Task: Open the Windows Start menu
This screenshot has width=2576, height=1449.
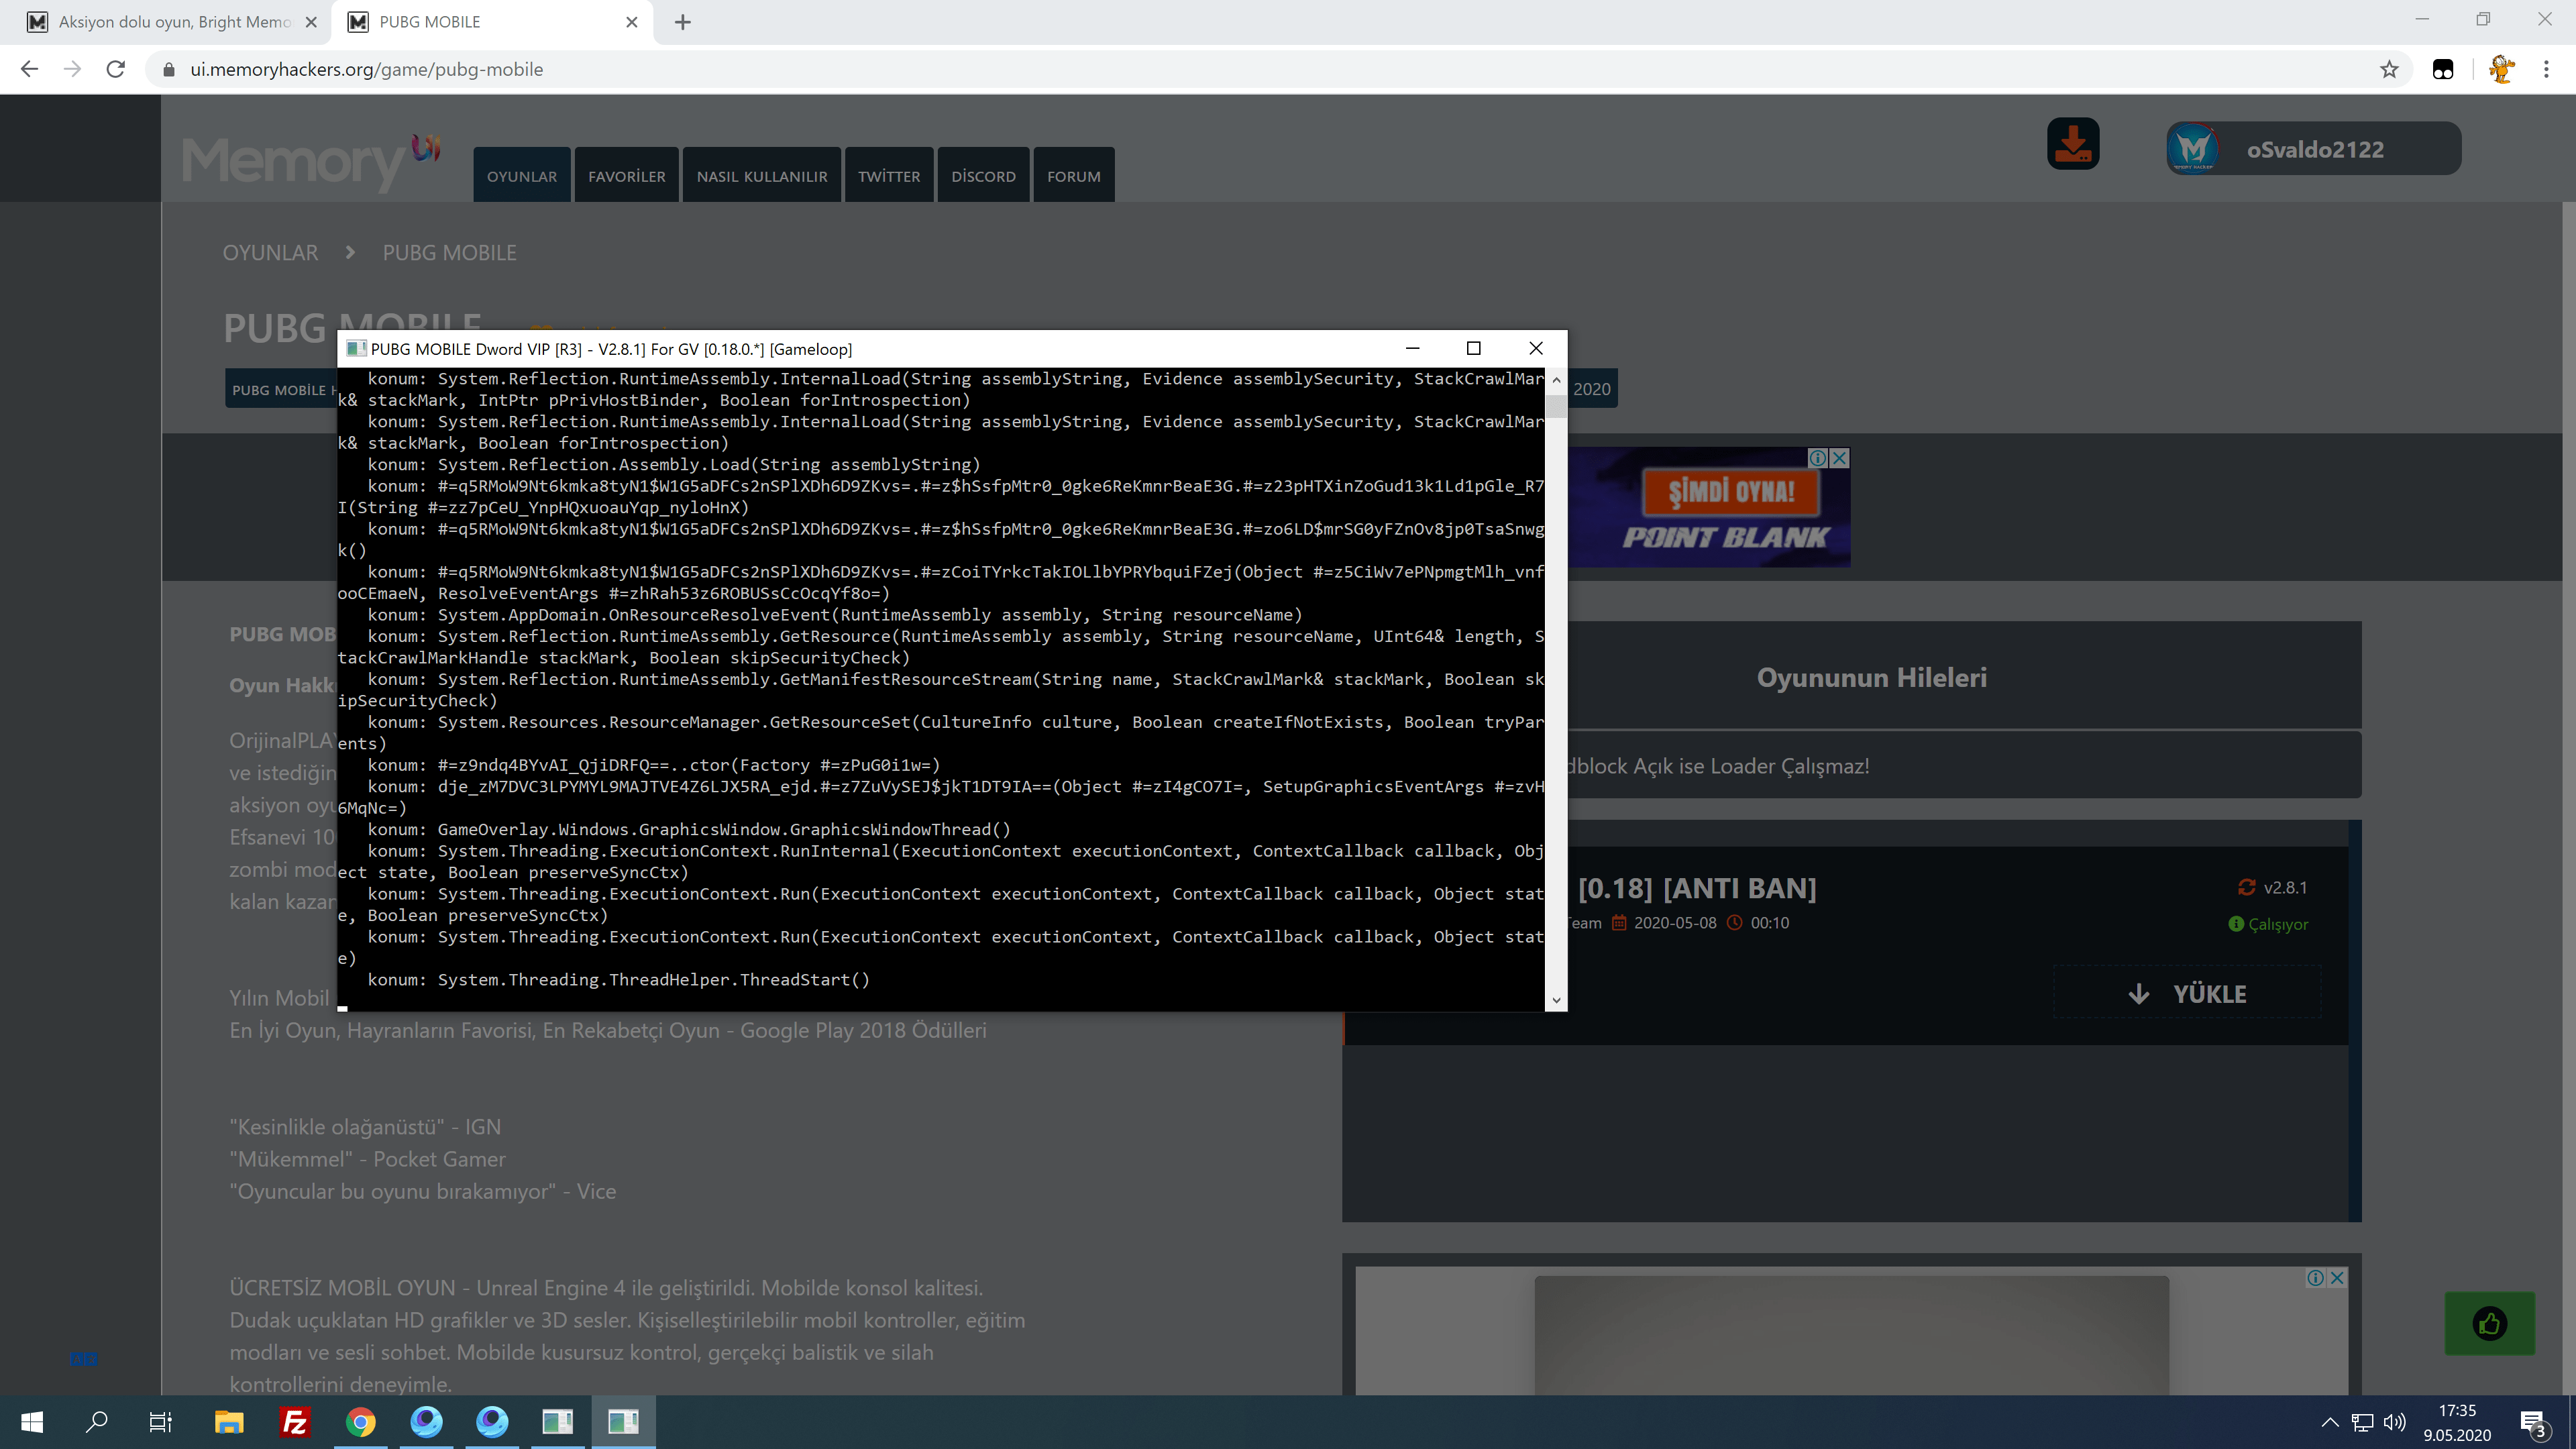Action: click(32, 1421)
